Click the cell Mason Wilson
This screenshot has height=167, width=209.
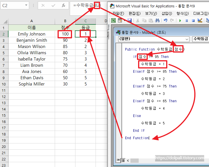pos(31,47)
